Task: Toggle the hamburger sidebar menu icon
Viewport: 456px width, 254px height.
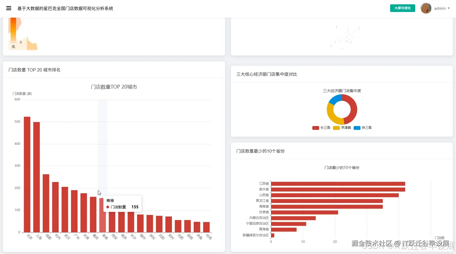Action: [9, 8]
